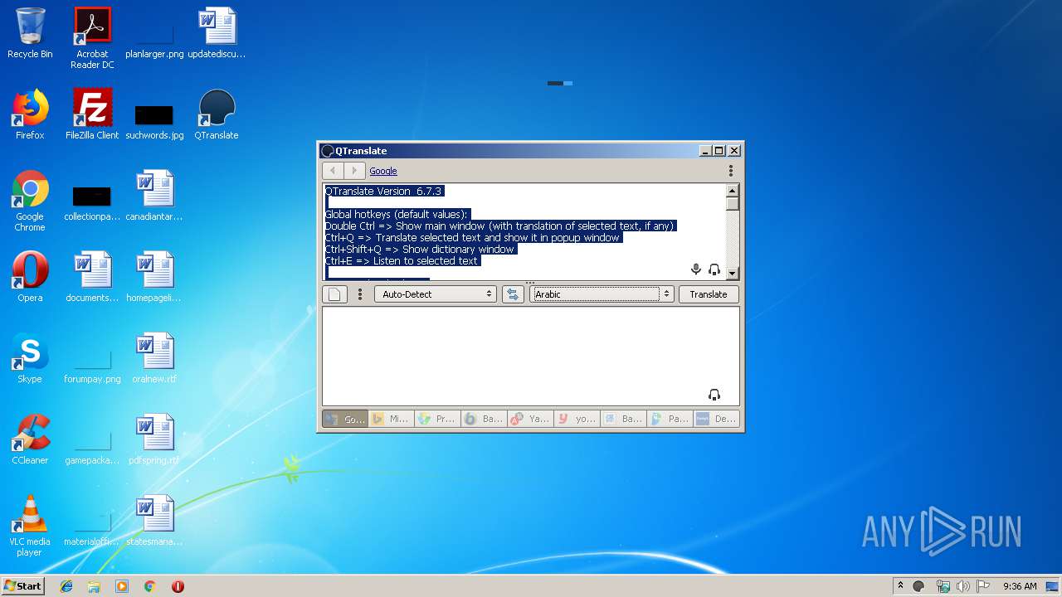
Task: Open Windows Media Player from taskbar
Action: click(122, 586)
